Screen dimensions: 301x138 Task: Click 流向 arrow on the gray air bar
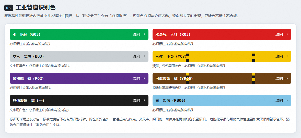coord(139,56)
